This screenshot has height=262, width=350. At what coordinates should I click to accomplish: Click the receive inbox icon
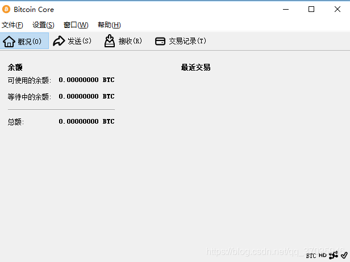pos(110,40)
